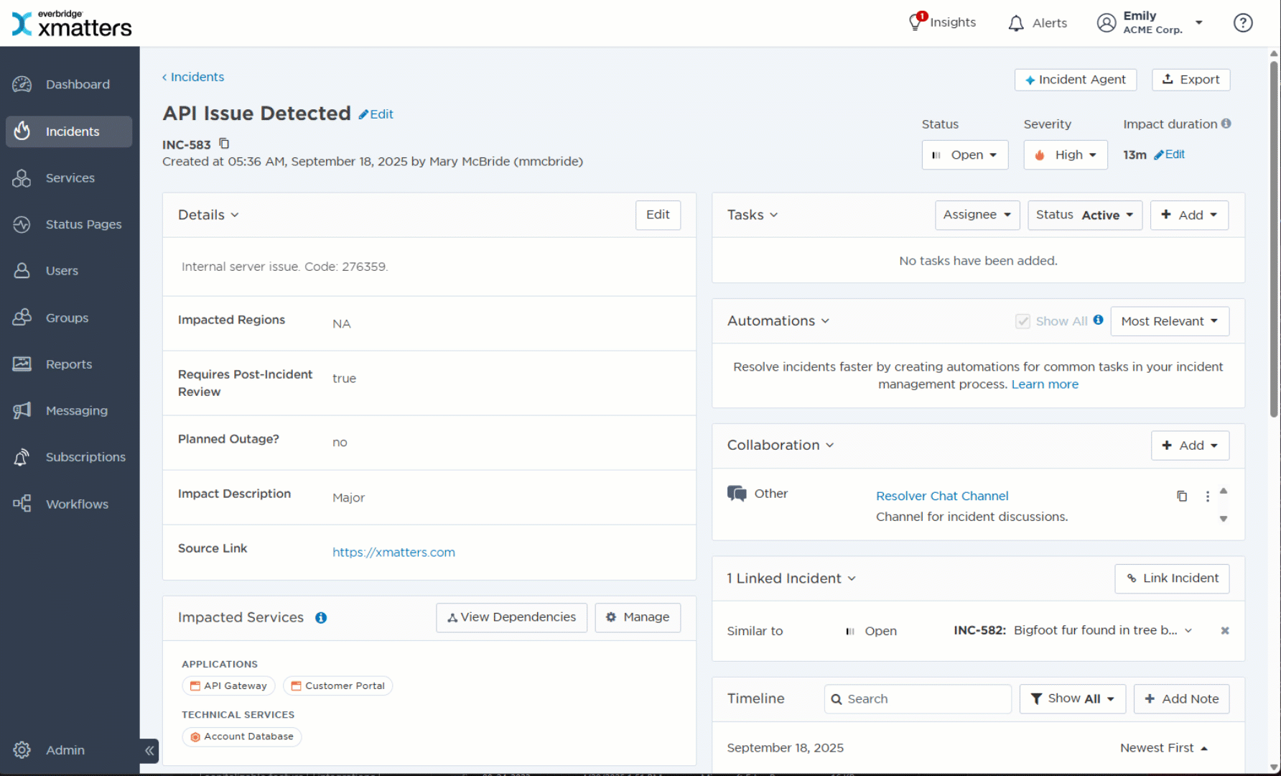Image resolution: width=1281 pixels, height=776 pixels.
Task: Manage impacted services
Action: (638, 617)
